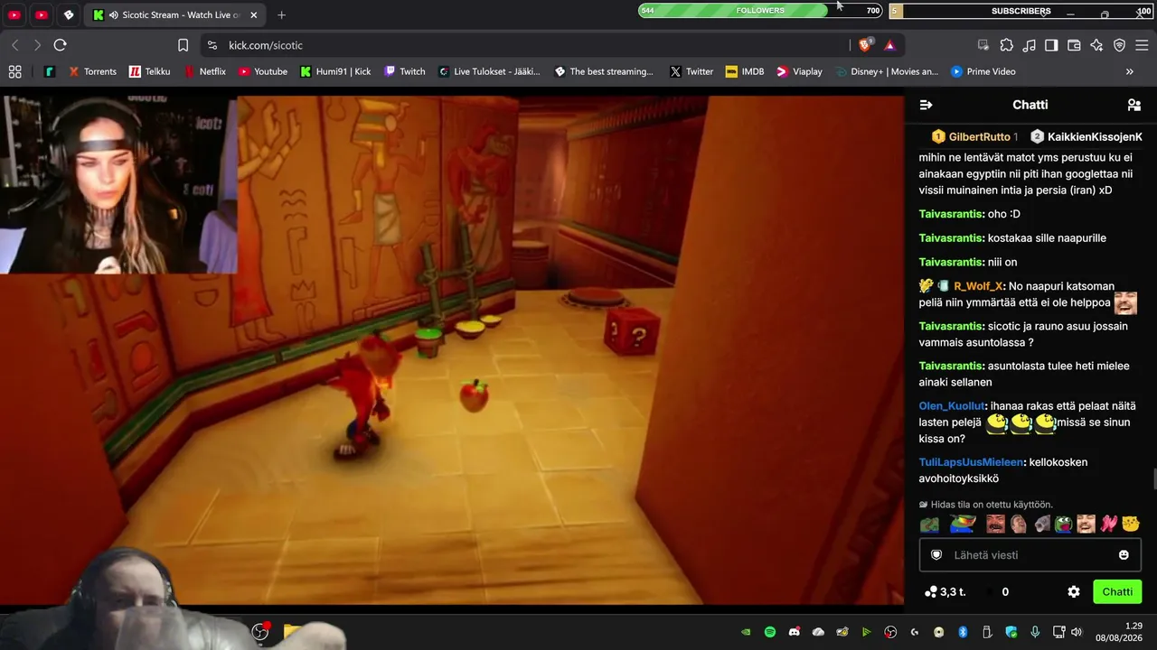This screenshot has height=650, width=1157.
Task: Open R_Wolf_X username in chat
Action: (x=978, y=286)
